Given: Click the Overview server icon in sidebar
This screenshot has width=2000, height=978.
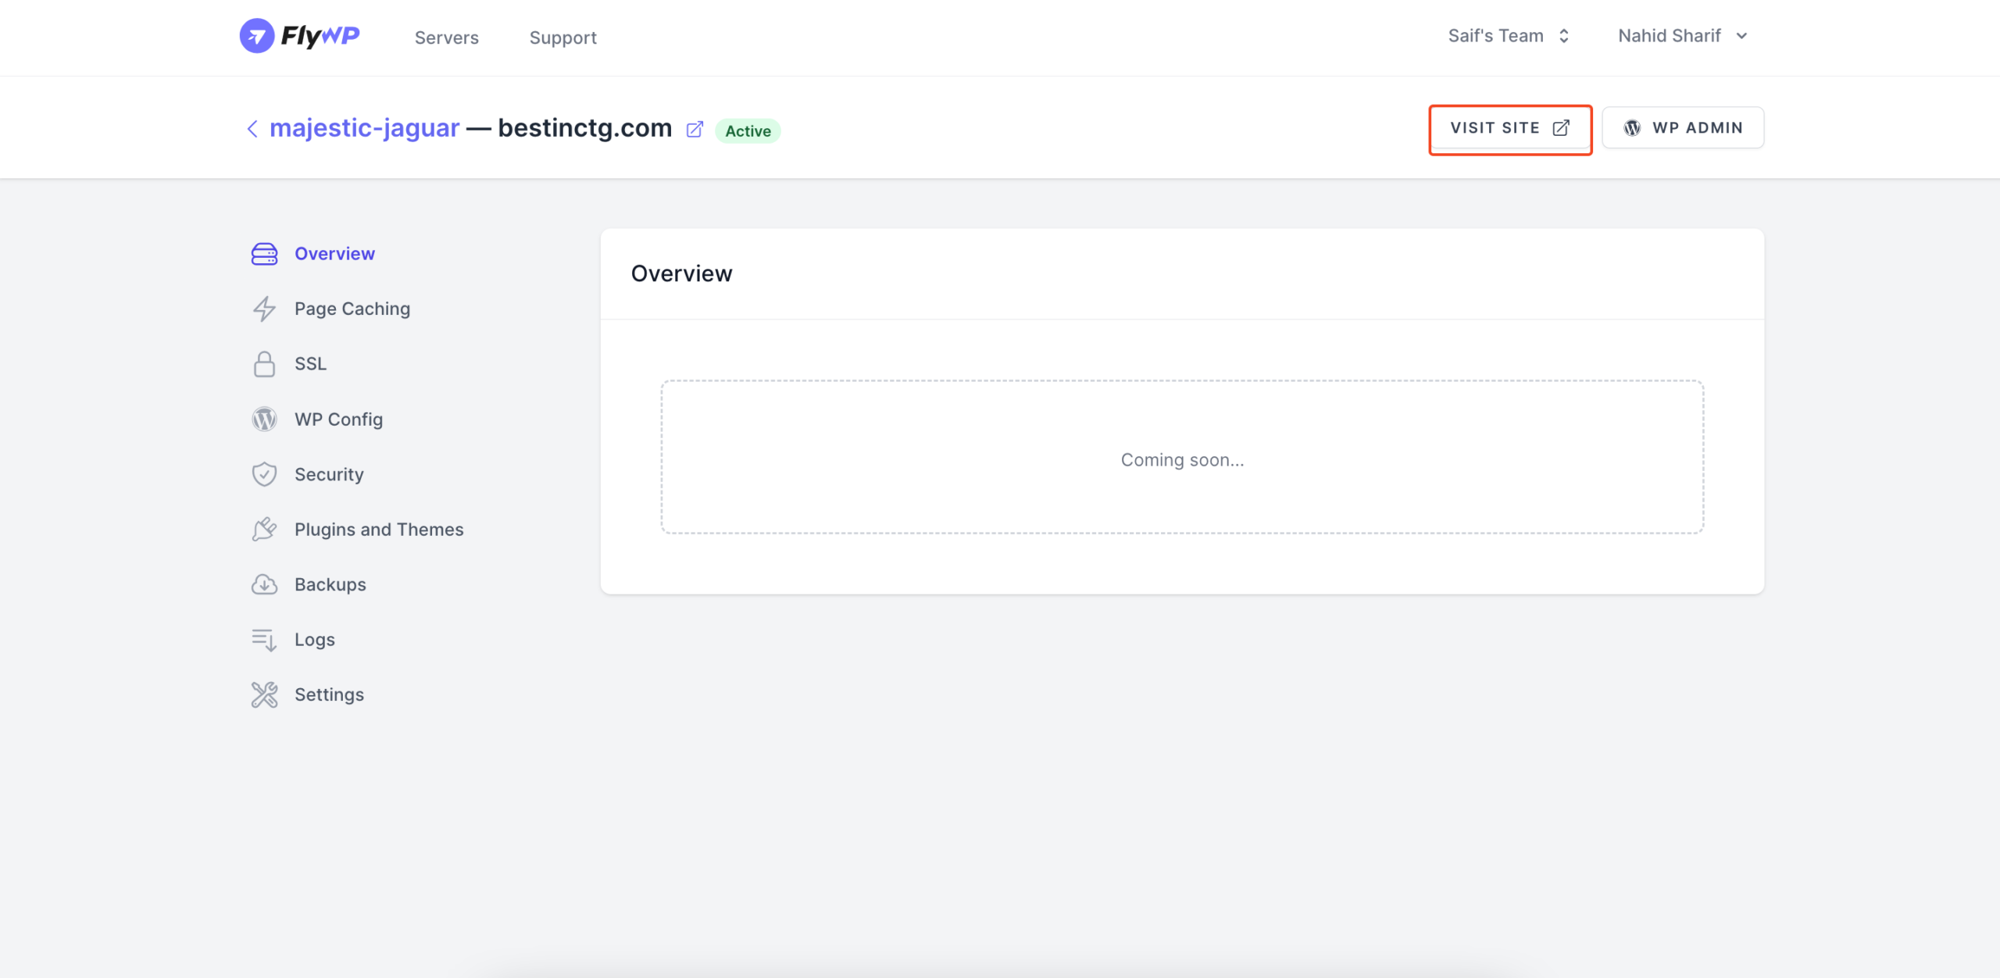Looking at the screenshot, I should click(x=264, y=254).
